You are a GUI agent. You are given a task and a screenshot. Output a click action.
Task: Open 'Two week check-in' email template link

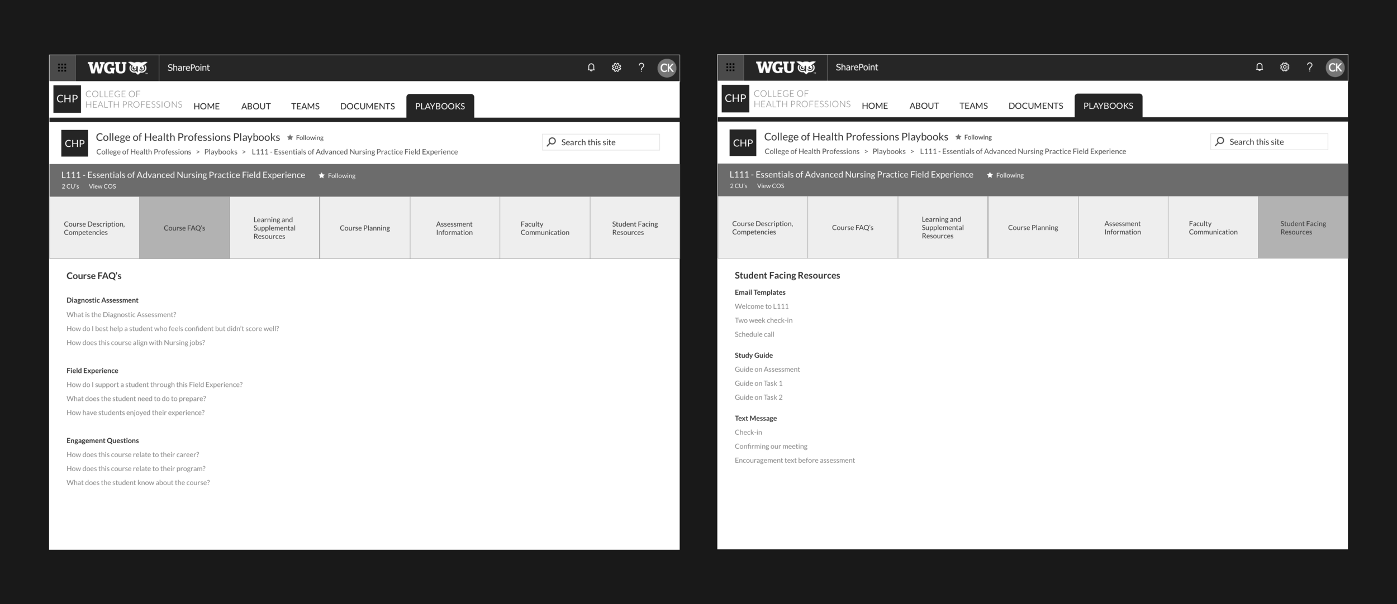click(x=763, y=320)
